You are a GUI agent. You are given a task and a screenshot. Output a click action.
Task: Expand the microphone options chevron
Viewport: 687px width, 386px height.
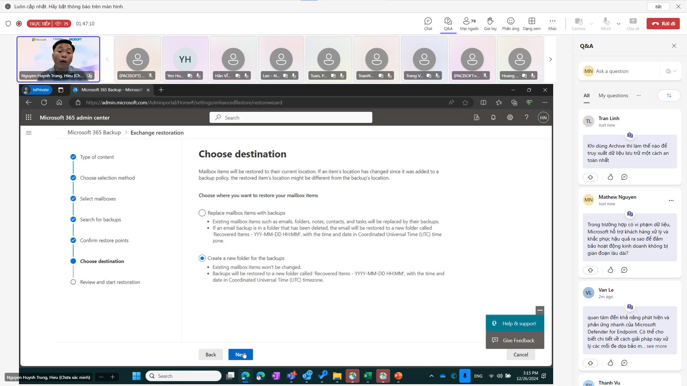click(619, 24)
